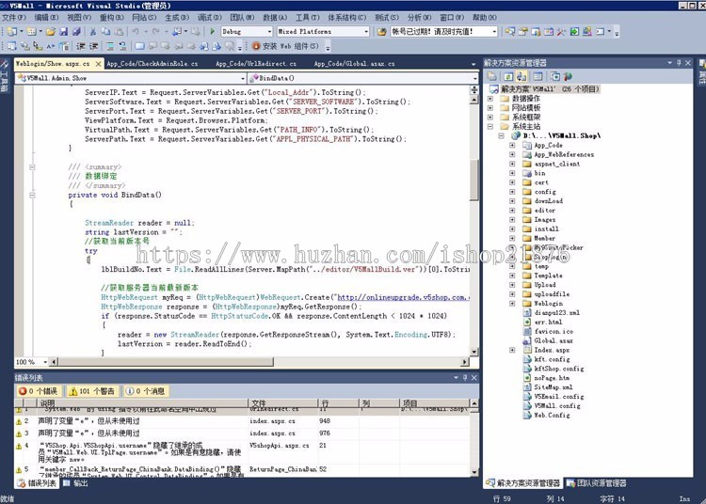Click Copy Web Site icon in Solution Explorer
This screenshot has width=706, height=504.
(555, 76)
